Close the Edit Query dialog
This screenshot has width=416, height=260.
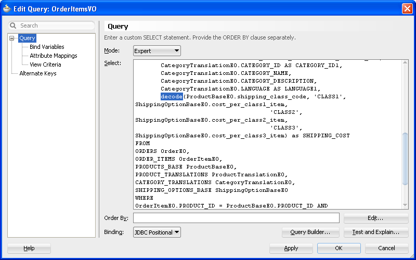[x=407, y=9]
